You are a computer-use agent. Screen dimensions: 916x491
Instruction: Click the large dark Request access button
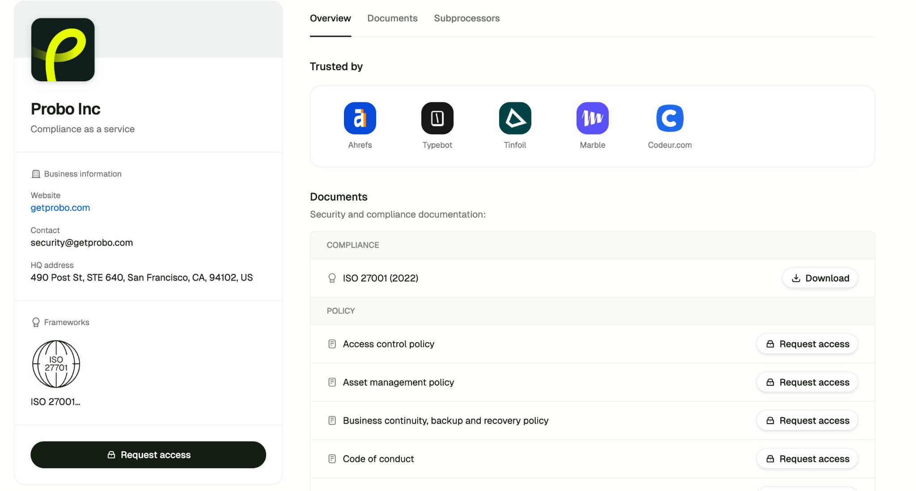click(x=148, y=455)
